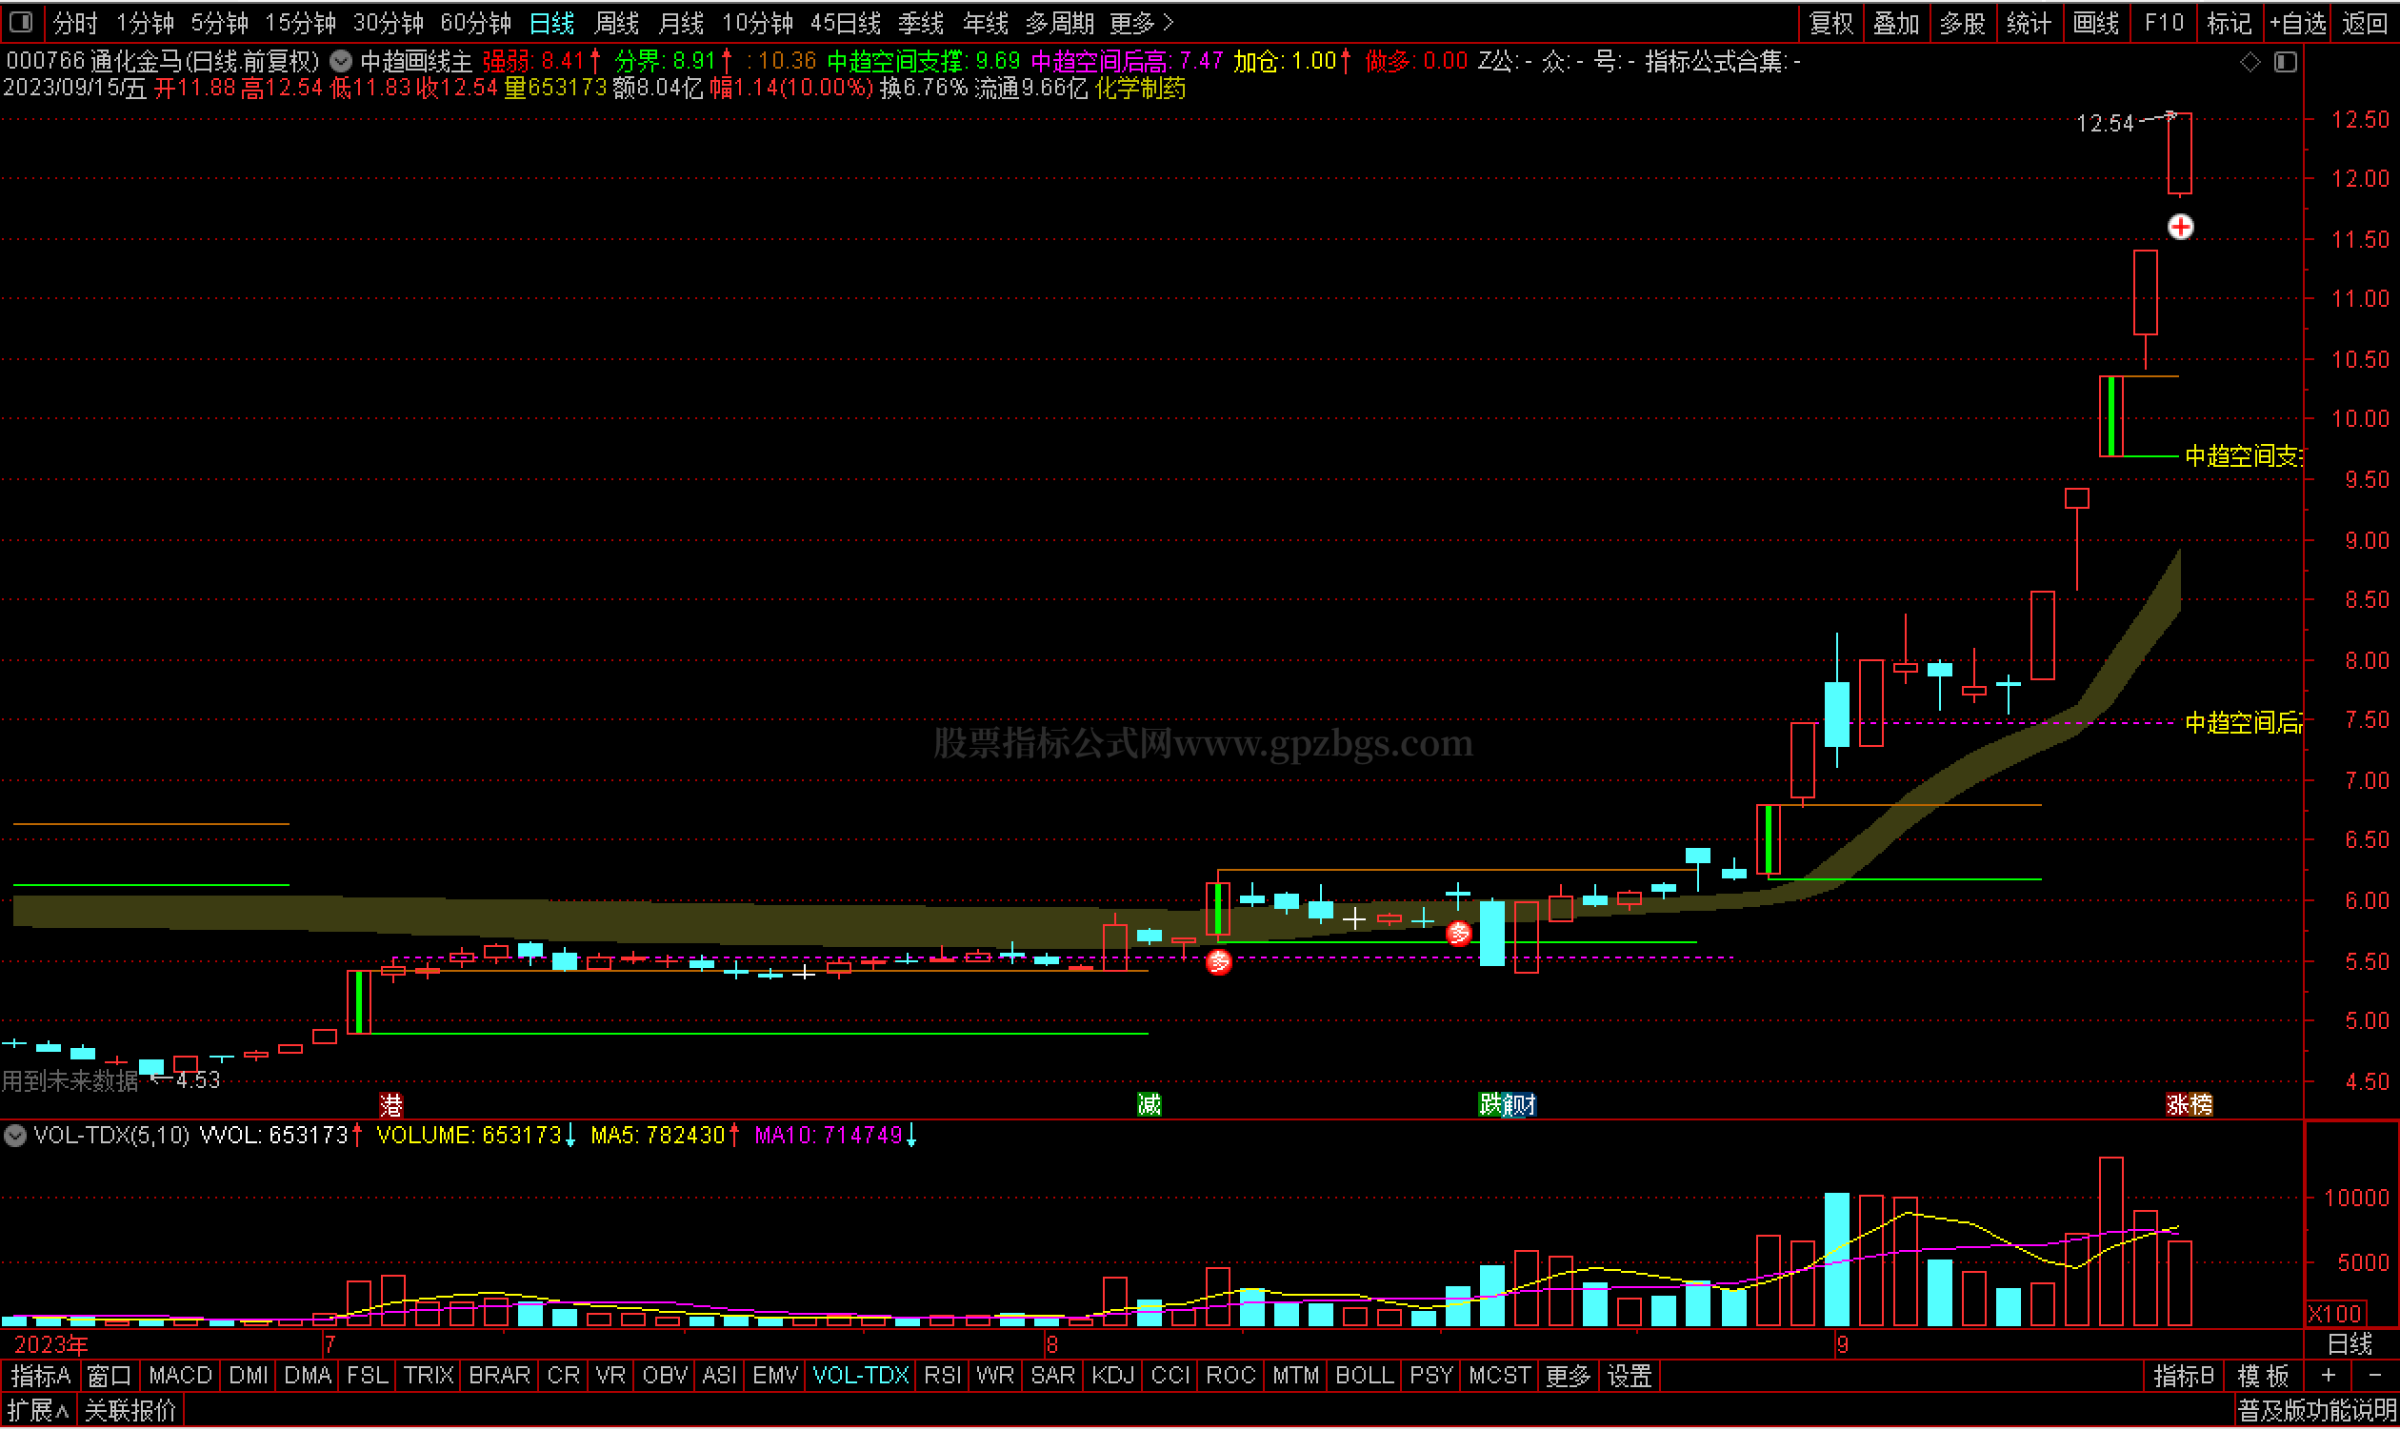Click the red plus marker on latest candle
Screen dimensions: 2400x1431
pos(2180,227)
